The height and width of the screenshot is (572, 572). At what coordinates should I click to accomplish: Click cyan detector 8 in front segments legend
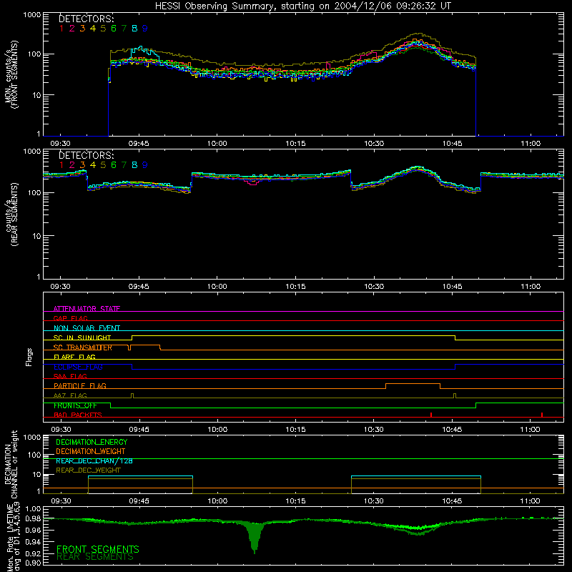click(x=134, y=29)
